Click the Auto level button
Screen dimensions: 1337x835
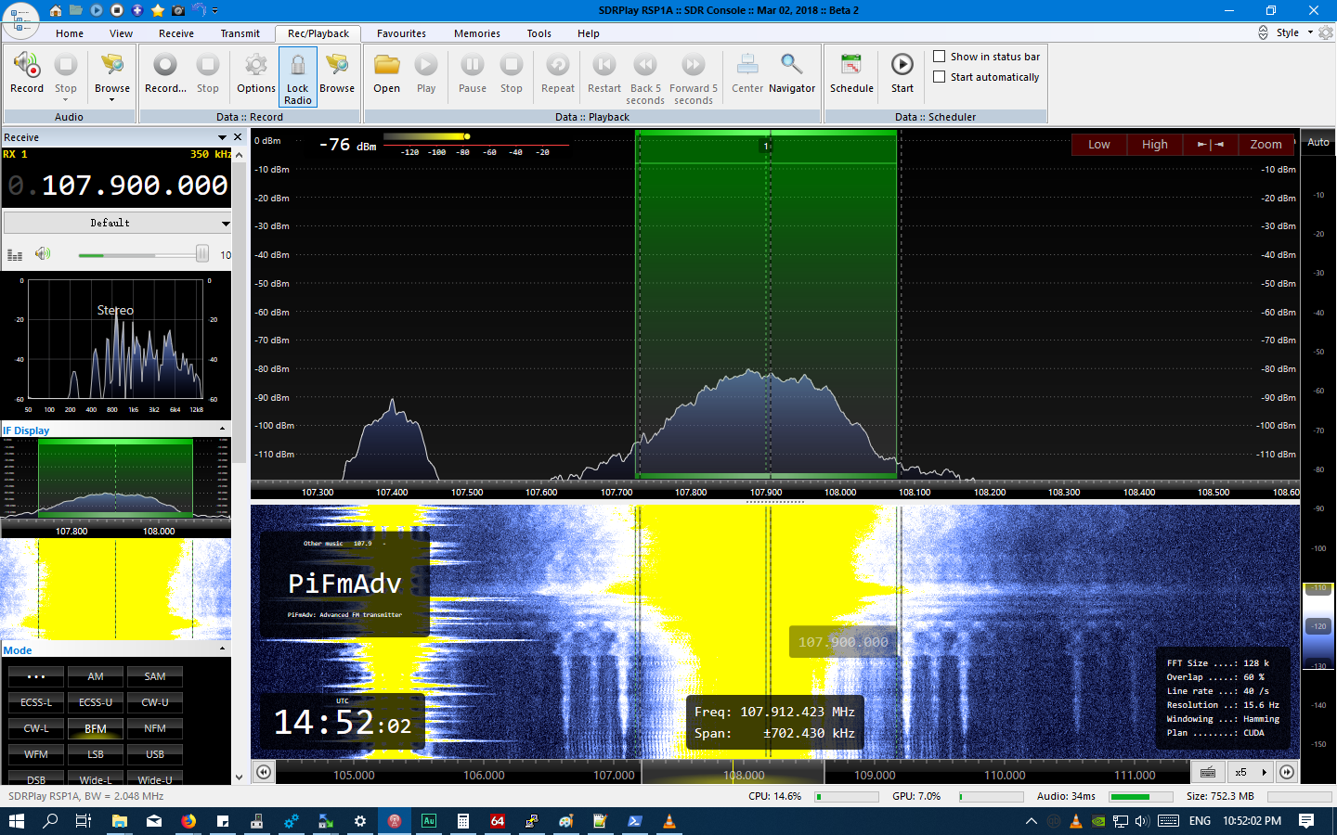pyautogui.click(x=1318, y=142)
